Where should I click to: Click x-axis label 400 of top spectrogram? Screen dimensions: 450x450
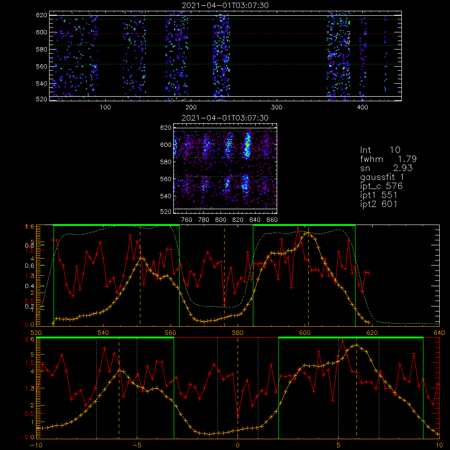(362, 108)
